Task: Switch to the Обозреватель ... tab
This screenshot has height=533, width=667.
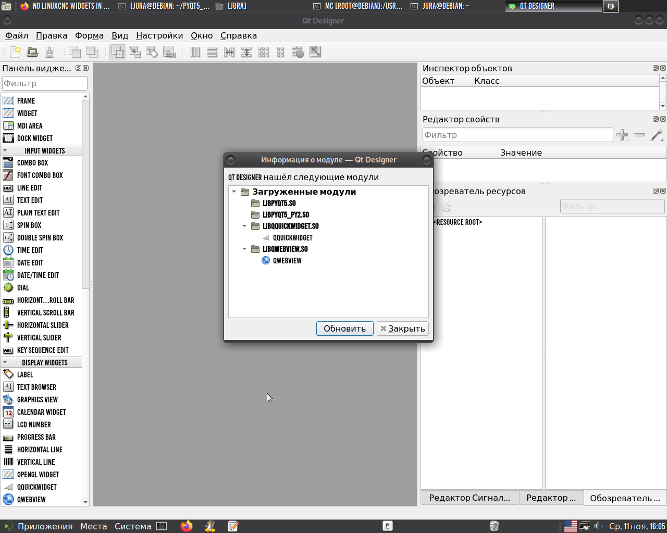Action: tap(625, 498)
